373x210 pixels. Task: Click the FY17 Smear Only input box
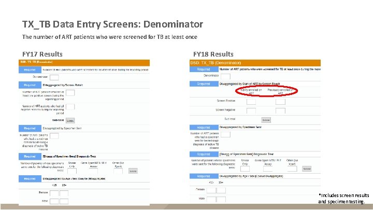click(72, 171)
